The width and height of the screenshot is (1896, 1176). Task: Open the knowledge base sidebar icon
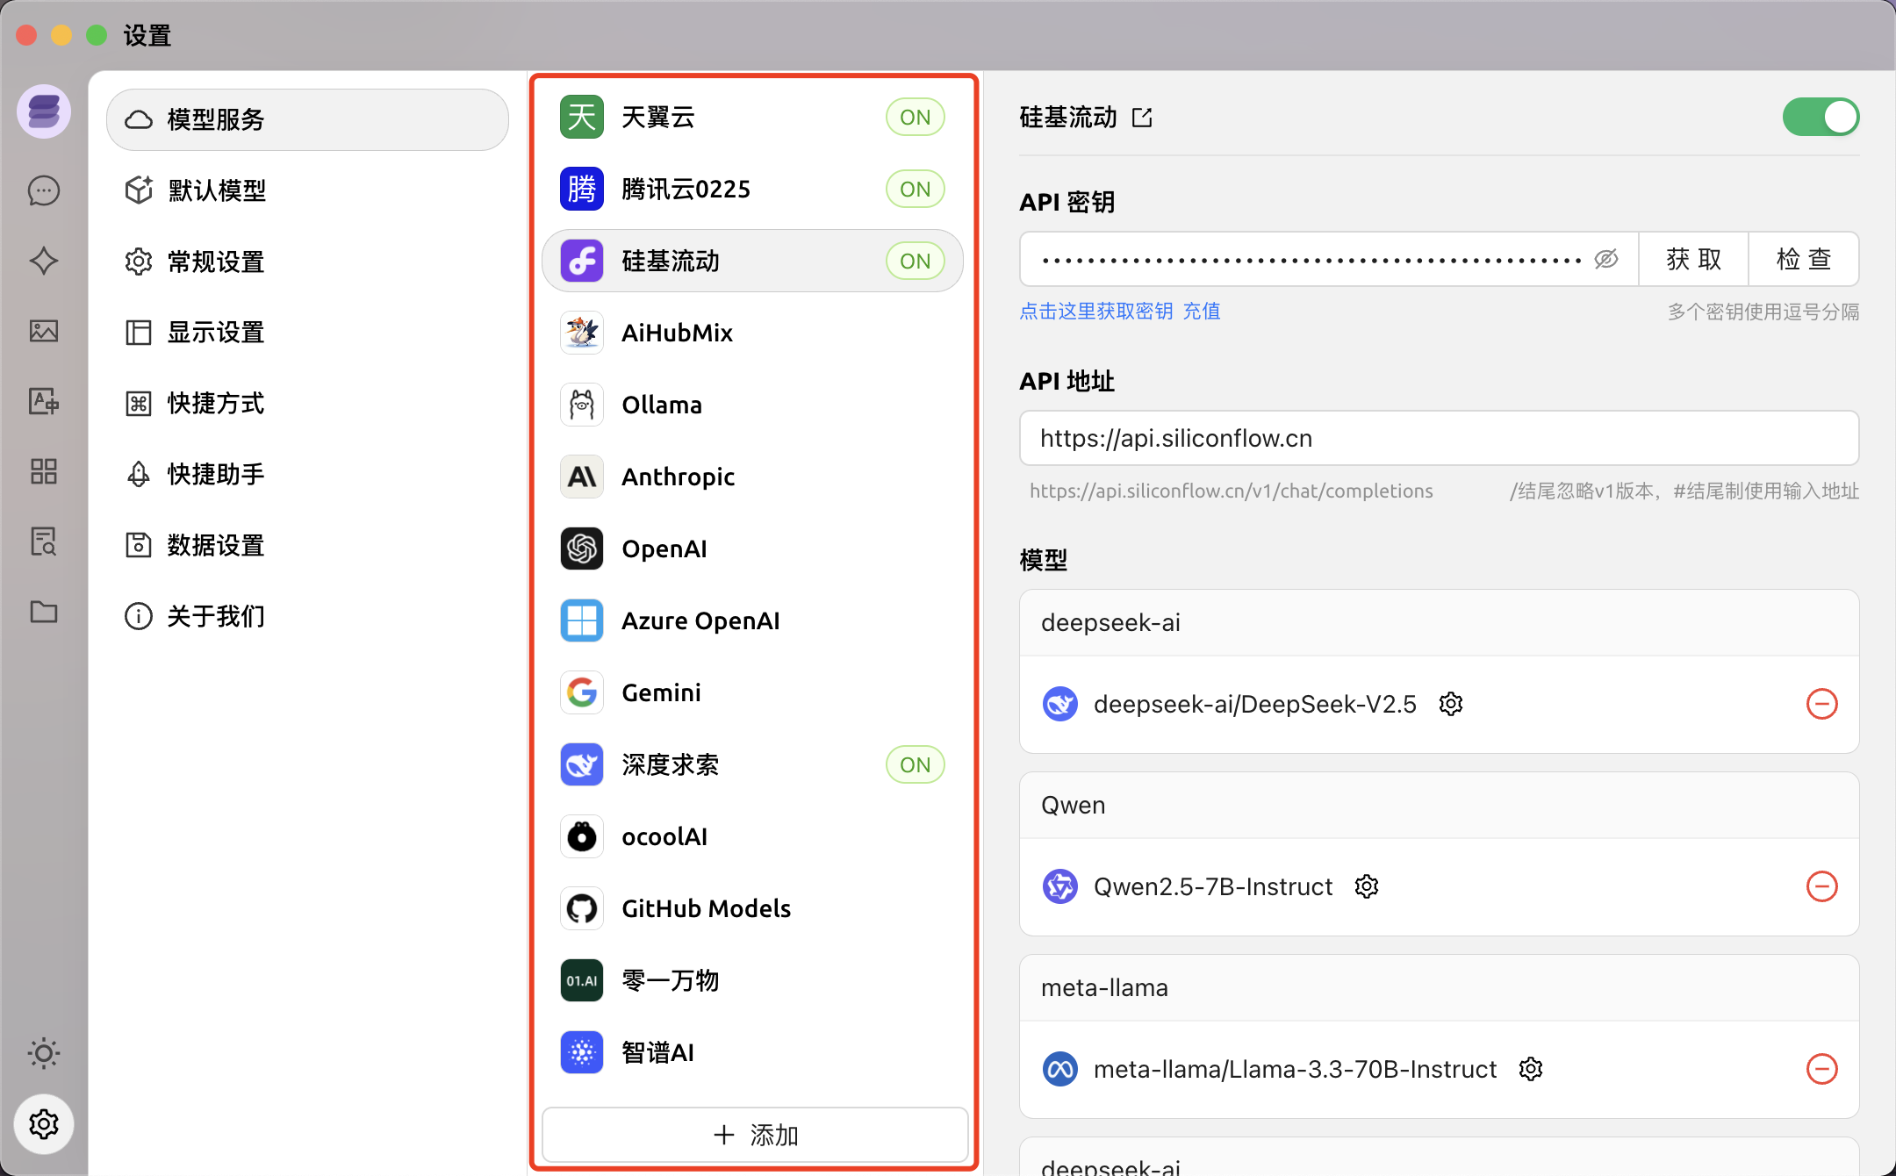[43, 541]
